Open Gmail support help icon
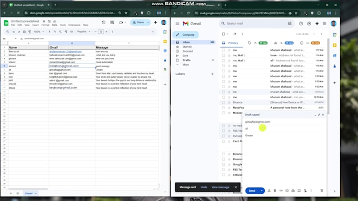Screen dimensions: 358x201 point(301,24)
